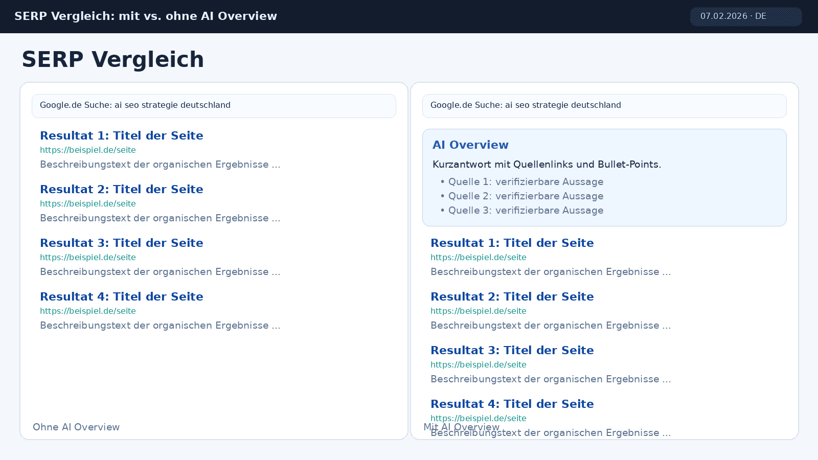Click the '07.02.2026 · DE' date badge

click(746, 16)
